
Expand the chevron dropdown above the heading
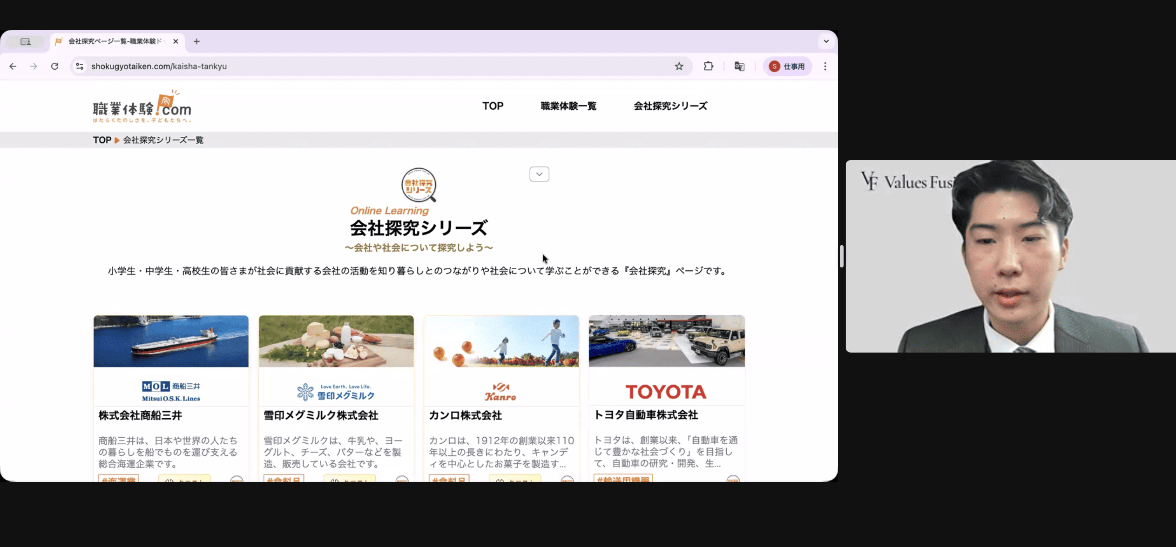pyautogui.click(x=539, y=174)
